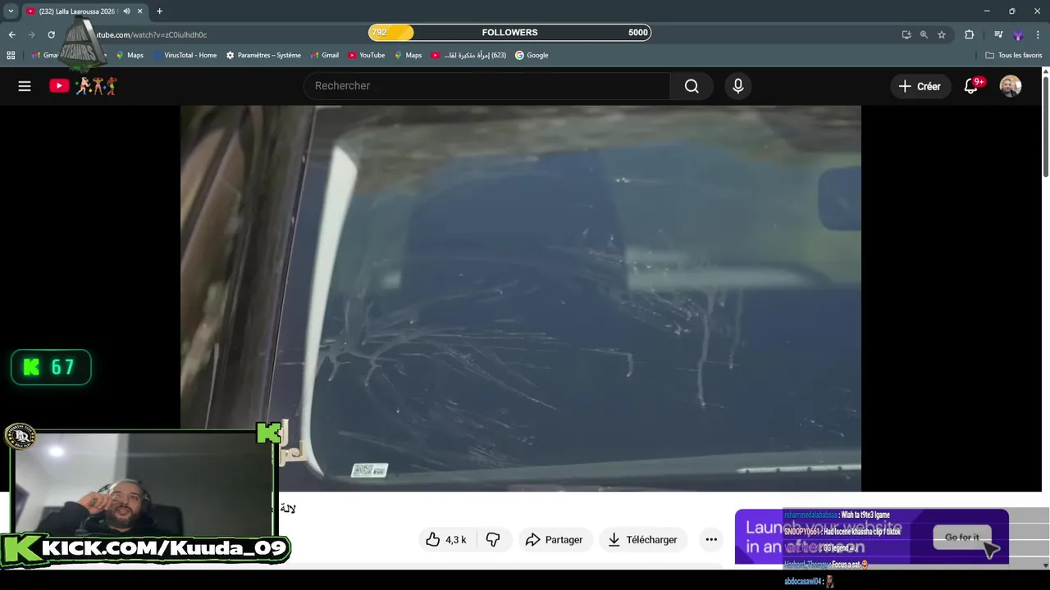Open the YouTube hamburger guide menu

tap(25, 86)
